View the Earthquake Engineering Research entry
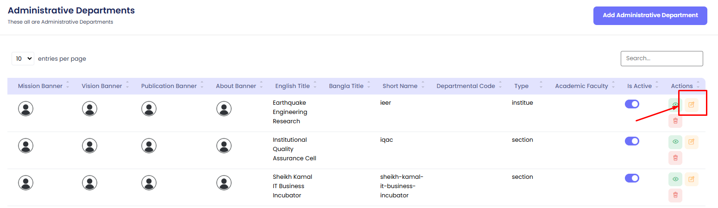Screen dimensions: 718x208 [675, 105]
